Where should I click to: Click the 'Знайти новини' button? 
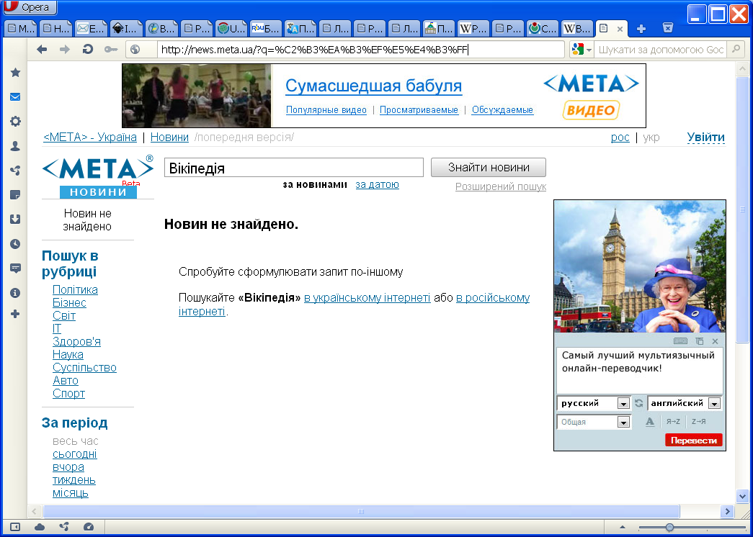click(488, 168)
